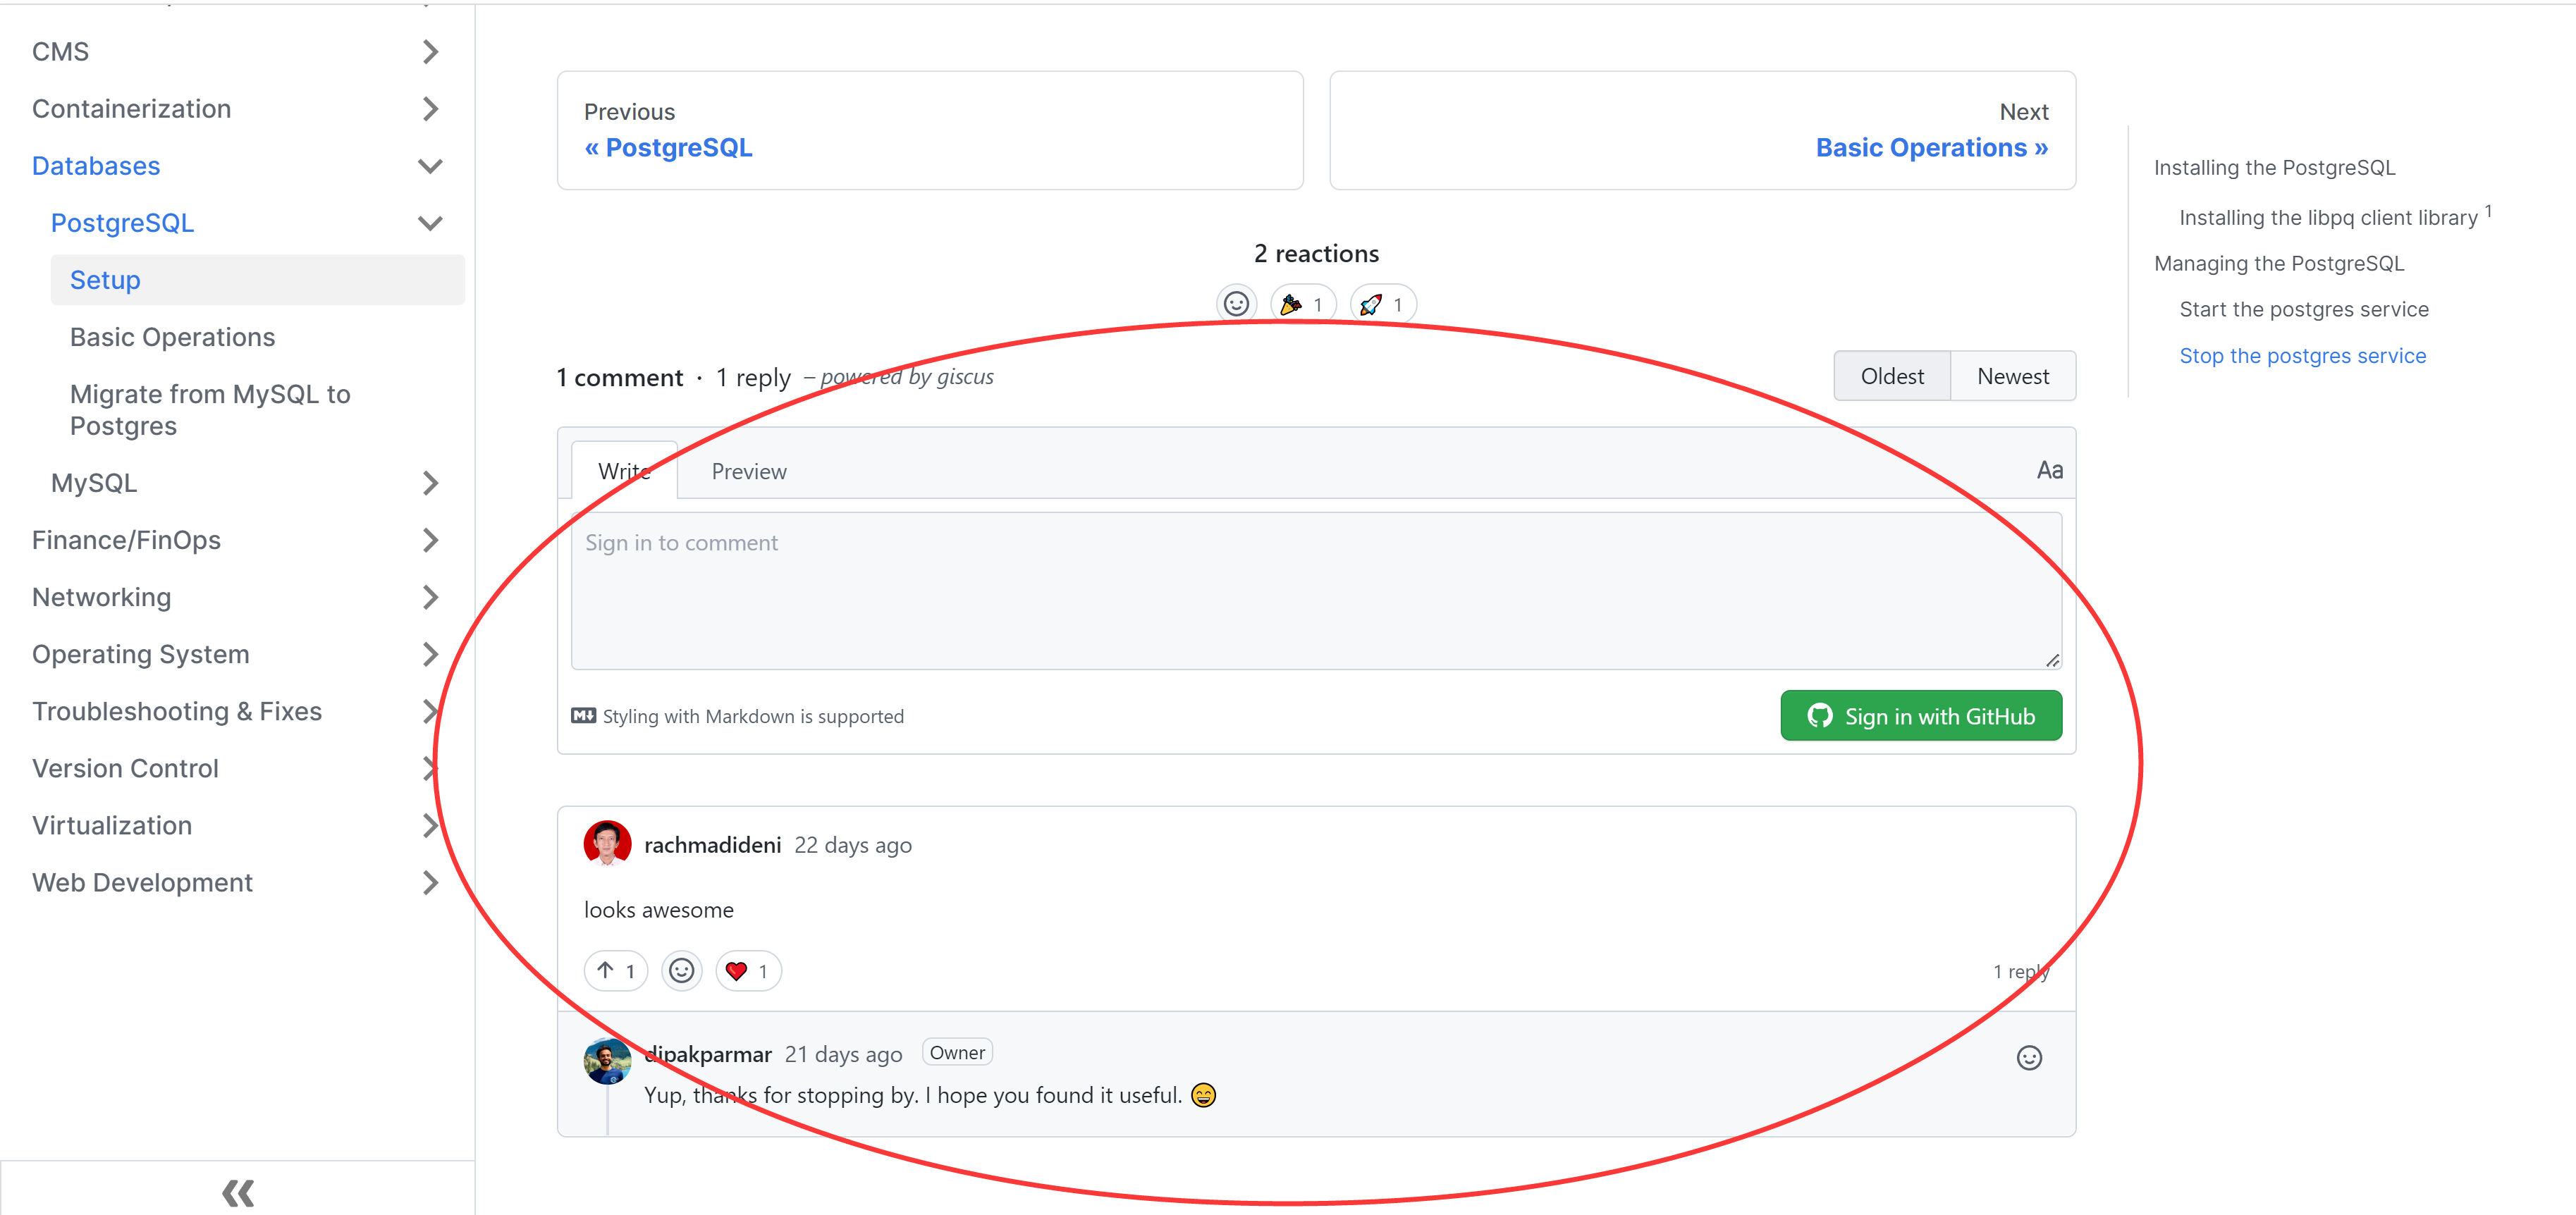The width and height of the screenshot is (2576, 1215).
Task: Open rachmadideni's profile avatar
Action: (607, 843)
